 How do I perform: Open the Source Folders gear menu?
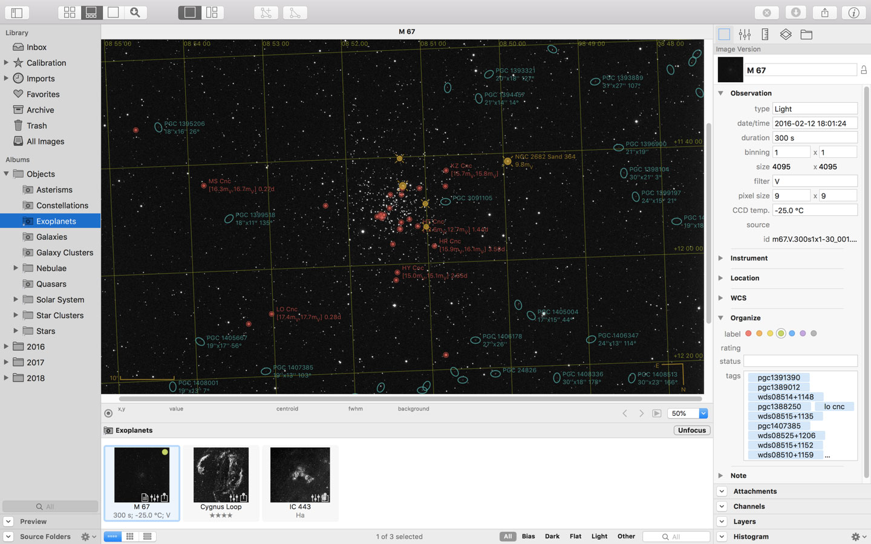[x=88, y=537]
